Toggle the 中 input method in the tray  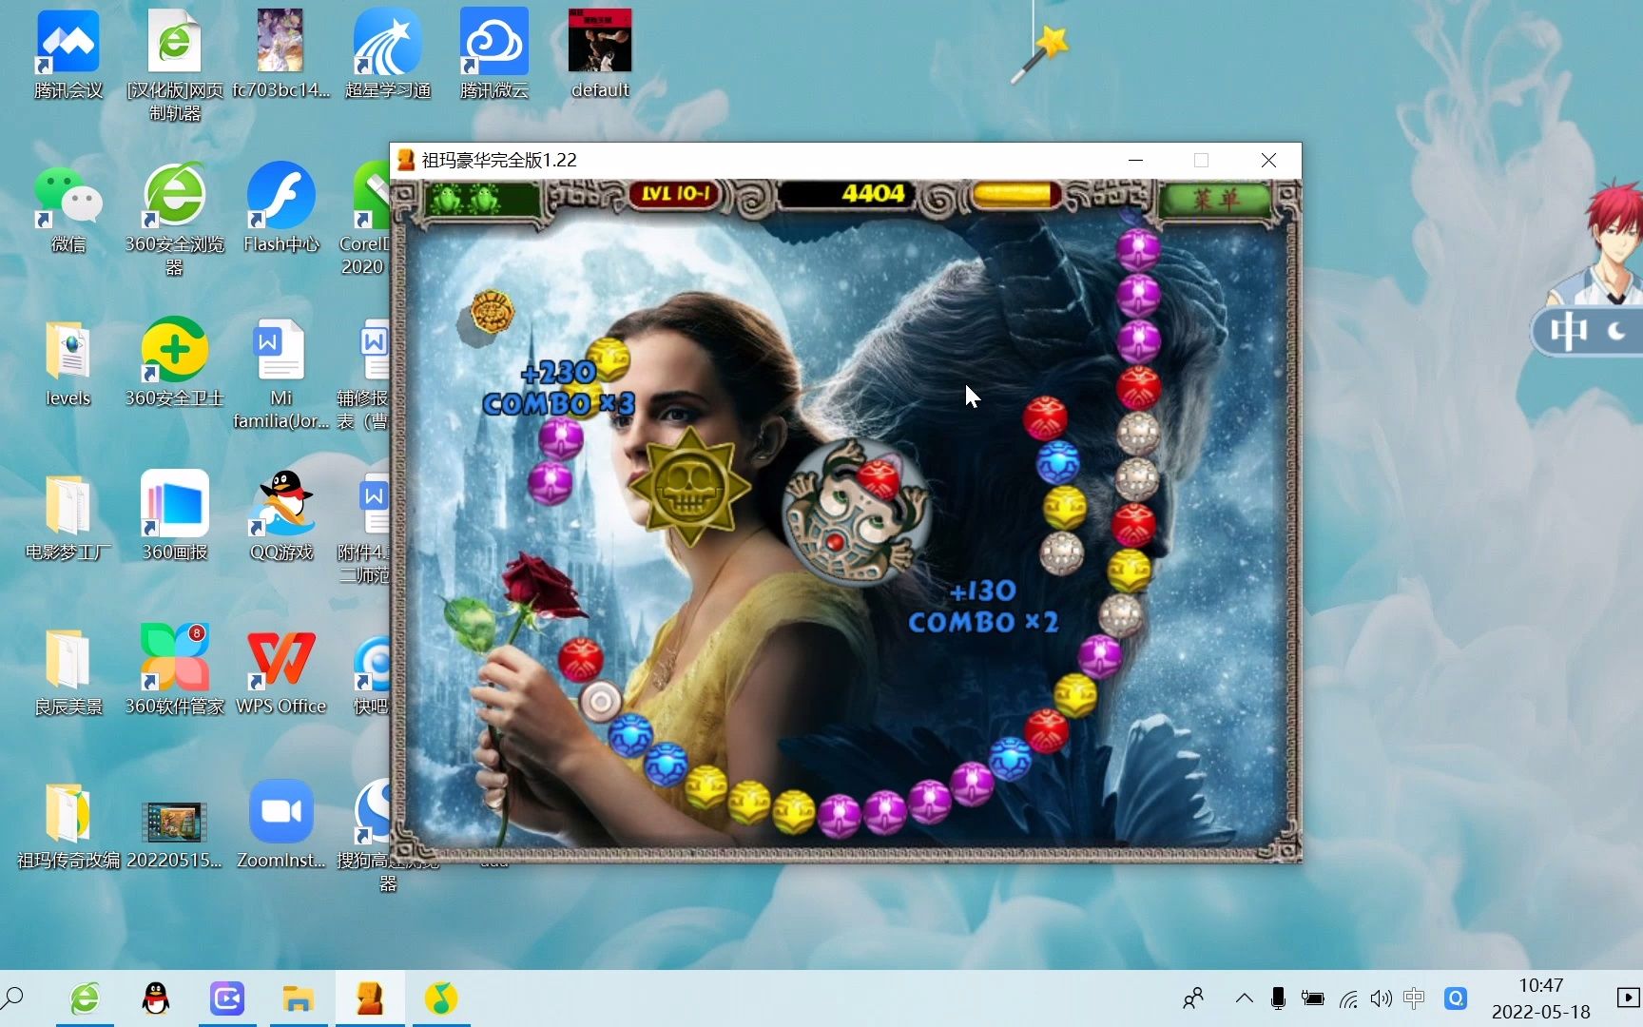pyautogui.click(x=1414, y=998)
